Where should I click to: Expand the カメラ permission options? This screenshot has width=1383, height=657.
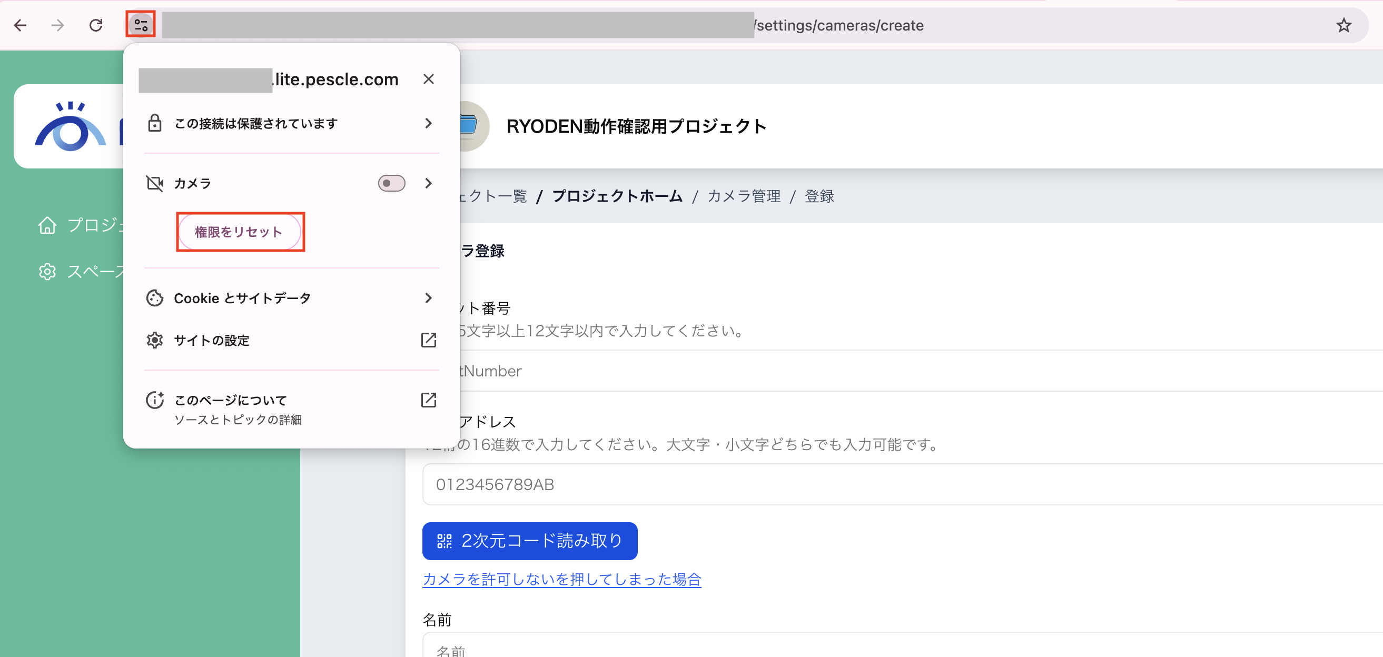coord(428,183)
